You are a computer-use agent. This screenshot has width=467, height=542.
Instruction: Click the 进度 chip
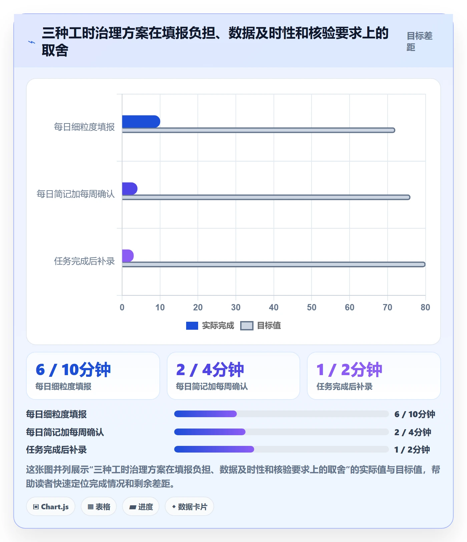point(141,507)
